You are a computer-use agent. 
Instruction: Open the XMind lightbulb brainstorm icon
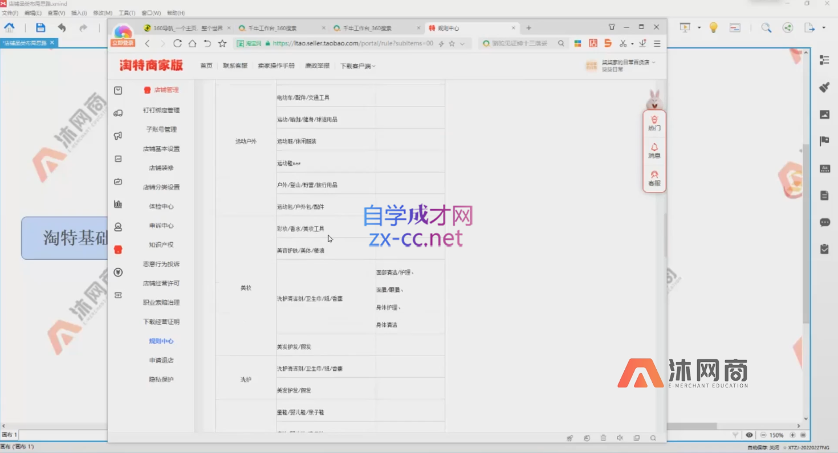point(713,27)
